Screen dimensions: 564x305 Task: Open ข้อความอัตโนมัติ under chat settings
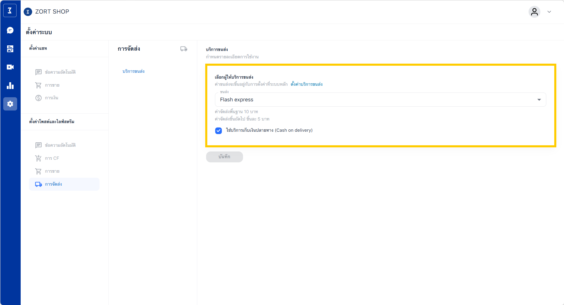tap(60, 72)
